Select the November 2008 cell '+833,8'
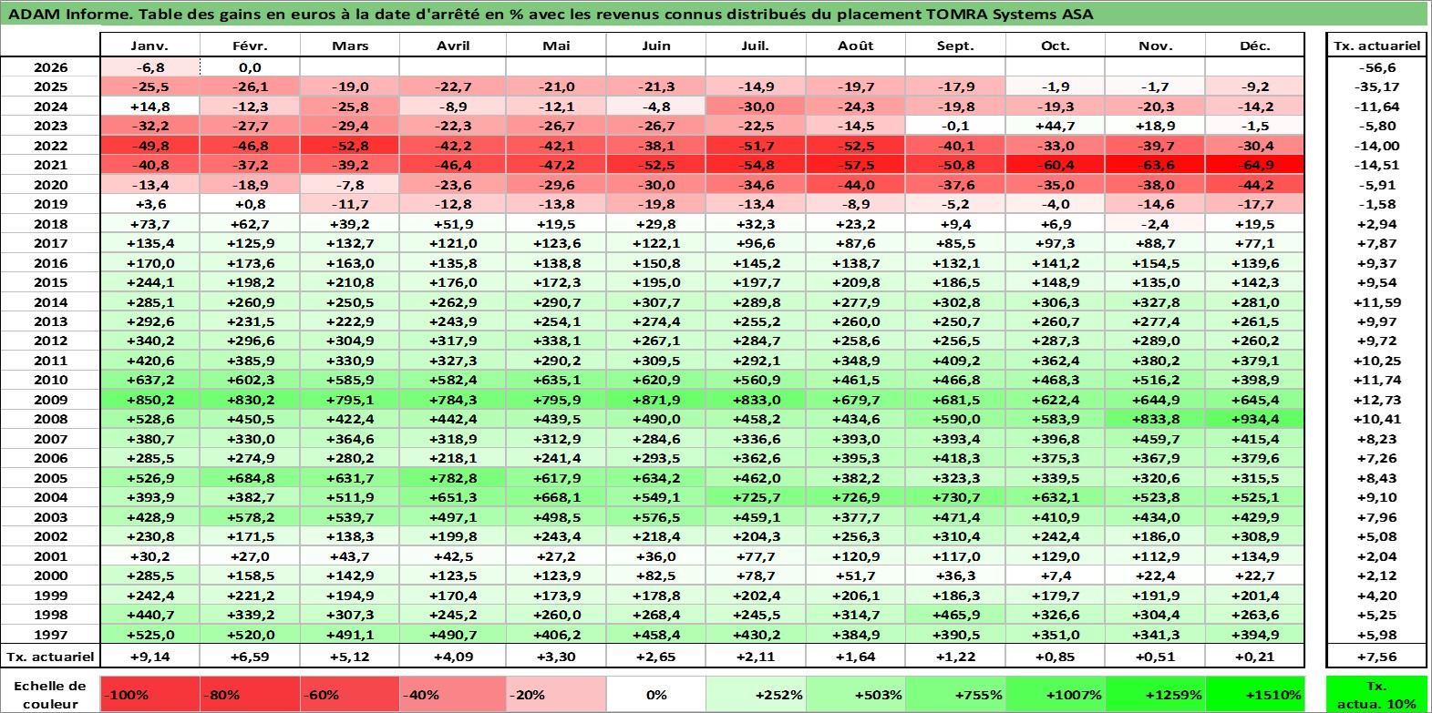Image resolution: width=1432 pixels, height=713 pixels. click(1155, 419)
